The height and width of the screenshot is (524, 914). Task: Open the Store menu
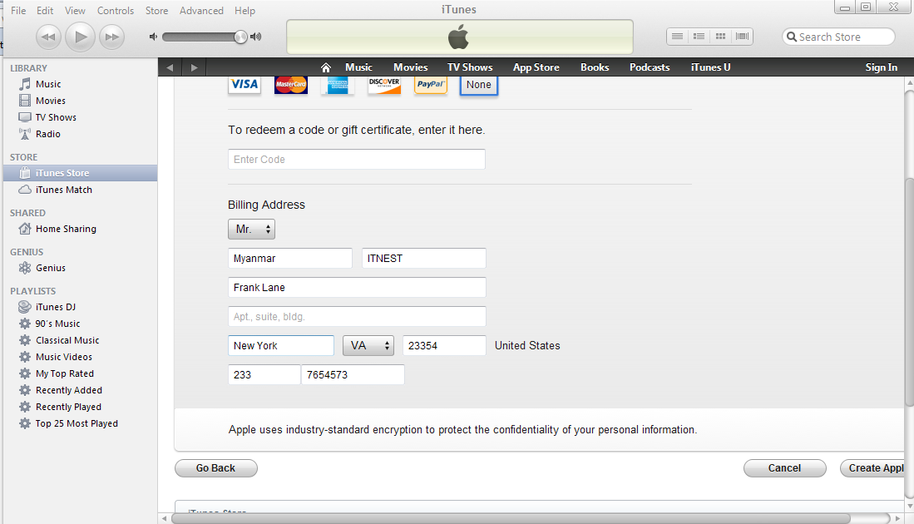157,11
